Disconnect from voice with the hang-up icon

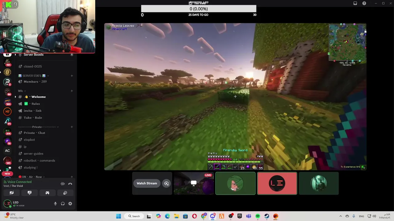70,184
